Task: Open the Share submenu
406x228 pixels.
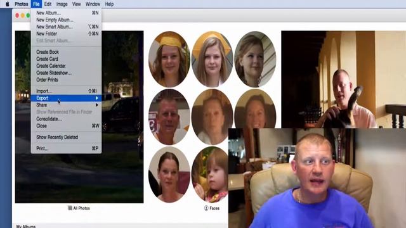Action: [66, 105]
